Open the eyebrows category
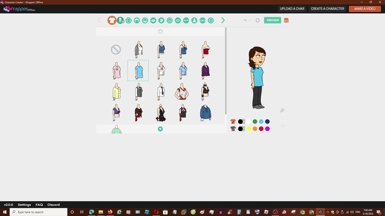 (186, 20)
